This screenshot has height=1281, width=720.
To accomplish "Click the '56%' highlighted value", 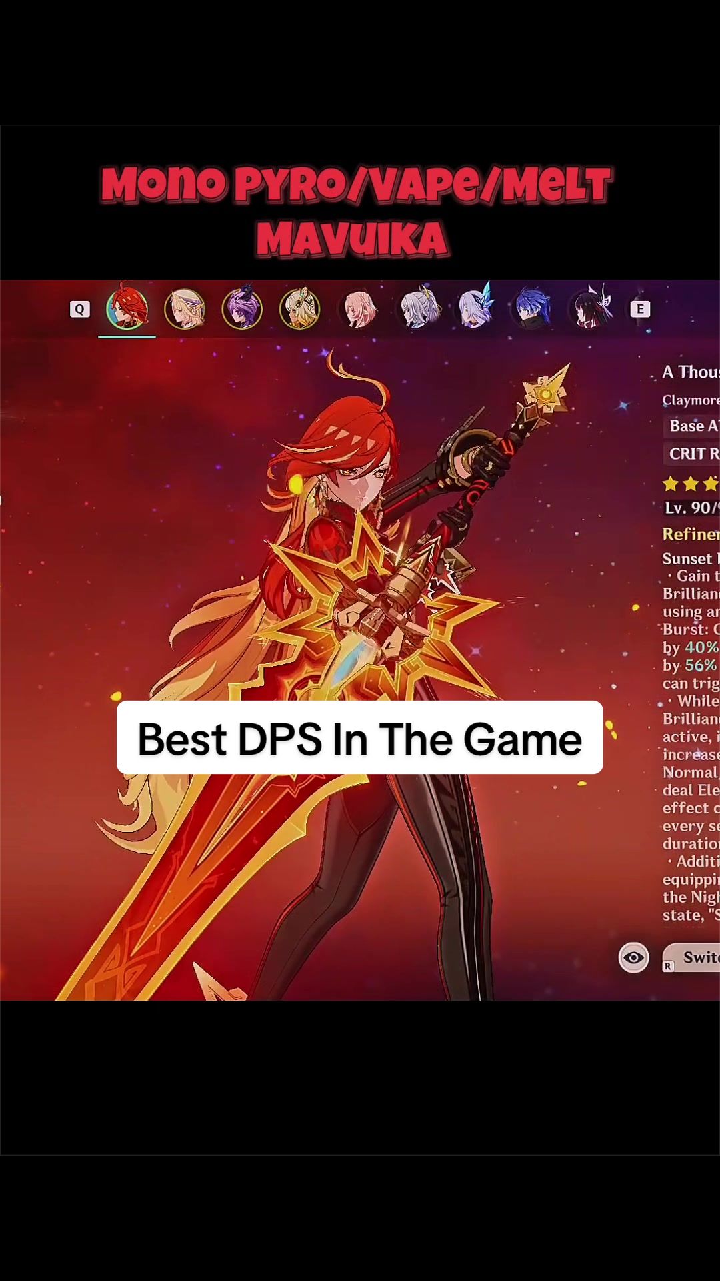I will [701, 665].
